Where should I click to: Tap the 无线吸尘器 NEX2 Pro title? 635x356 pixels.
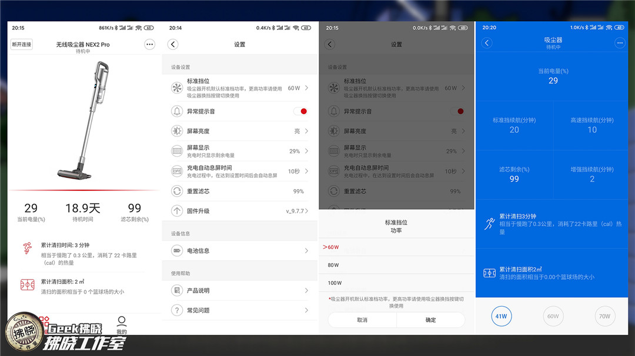pos(83,45)
